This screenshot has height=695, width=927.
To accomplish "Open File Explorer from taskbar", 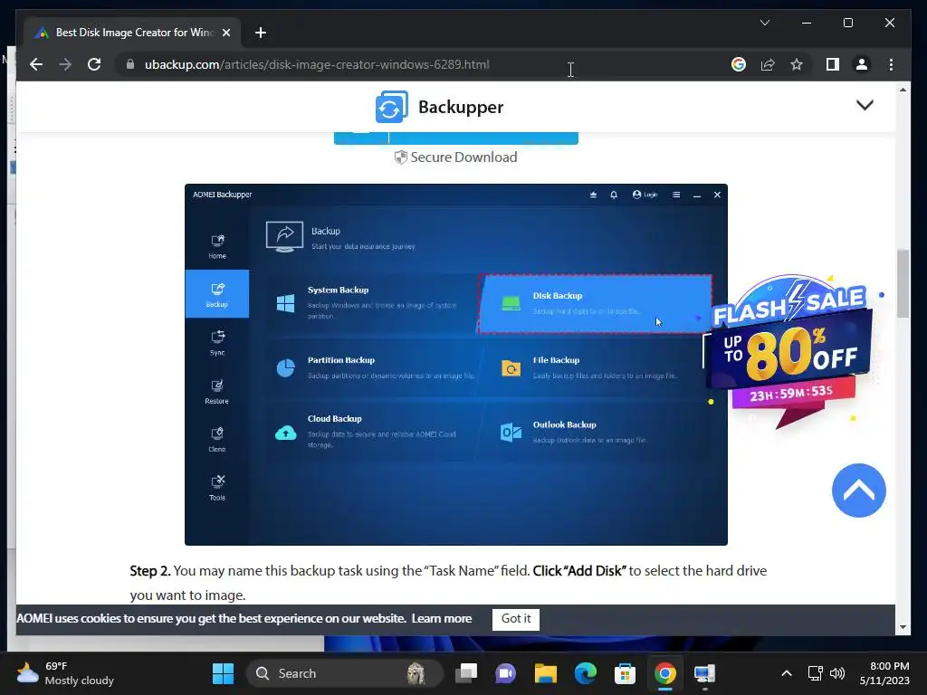I will pos(546,673).
